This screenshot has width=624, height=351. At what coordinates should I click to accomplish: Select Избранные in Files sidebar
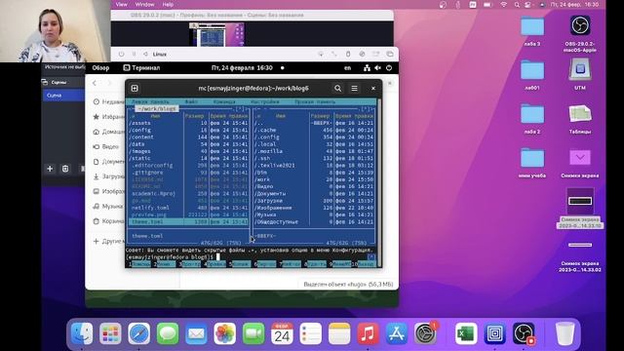pos(108,117)
